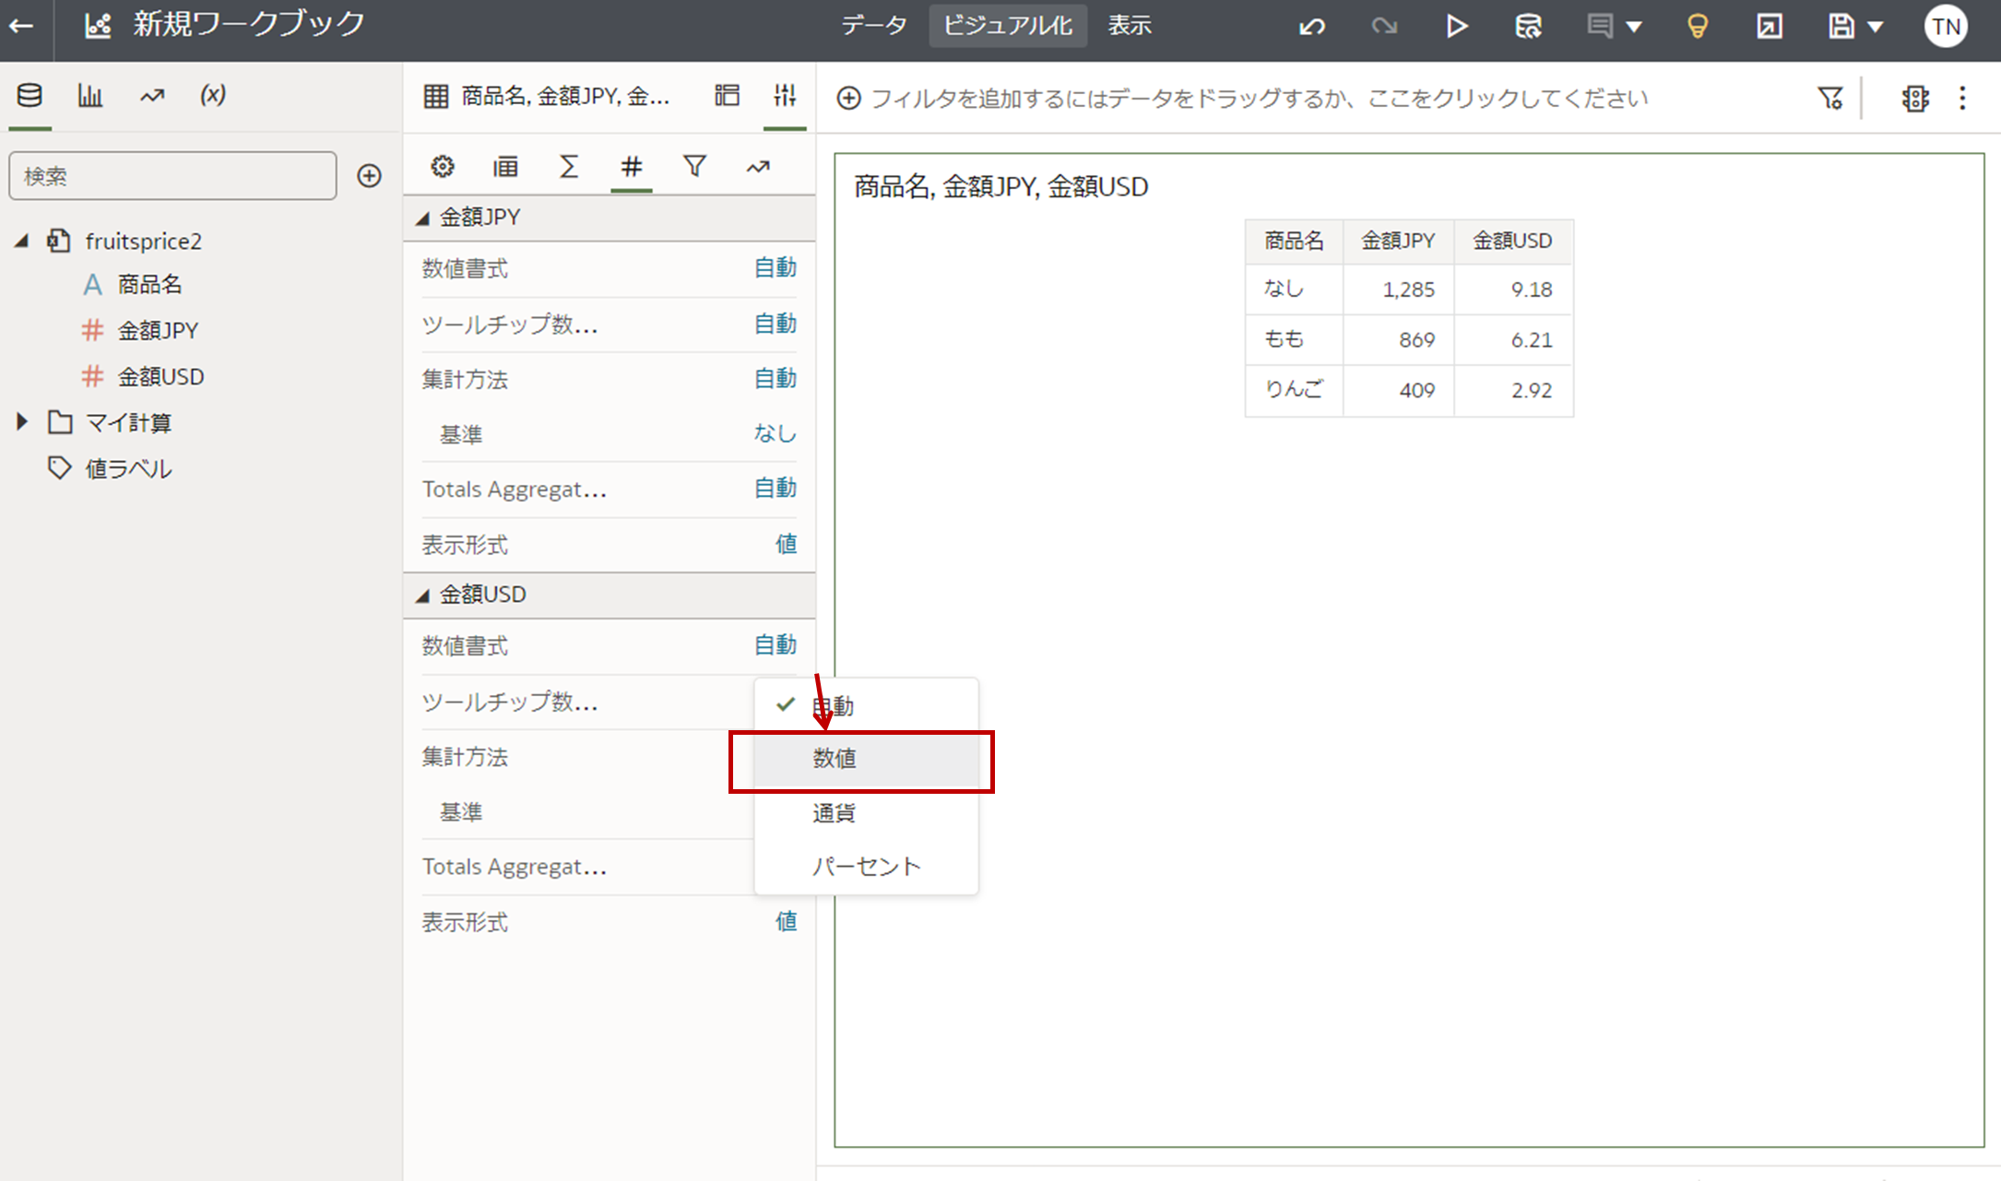
Task: Select checked 自動 option in dropdown
Action: pos(834,706)
